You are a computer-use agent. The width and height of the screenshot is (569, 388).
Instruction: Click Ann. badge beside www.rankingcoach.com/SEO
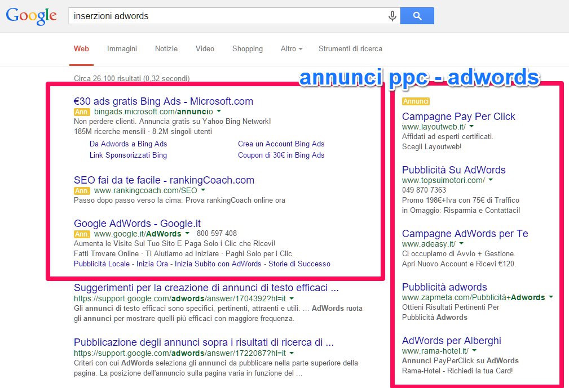point(82,190)
